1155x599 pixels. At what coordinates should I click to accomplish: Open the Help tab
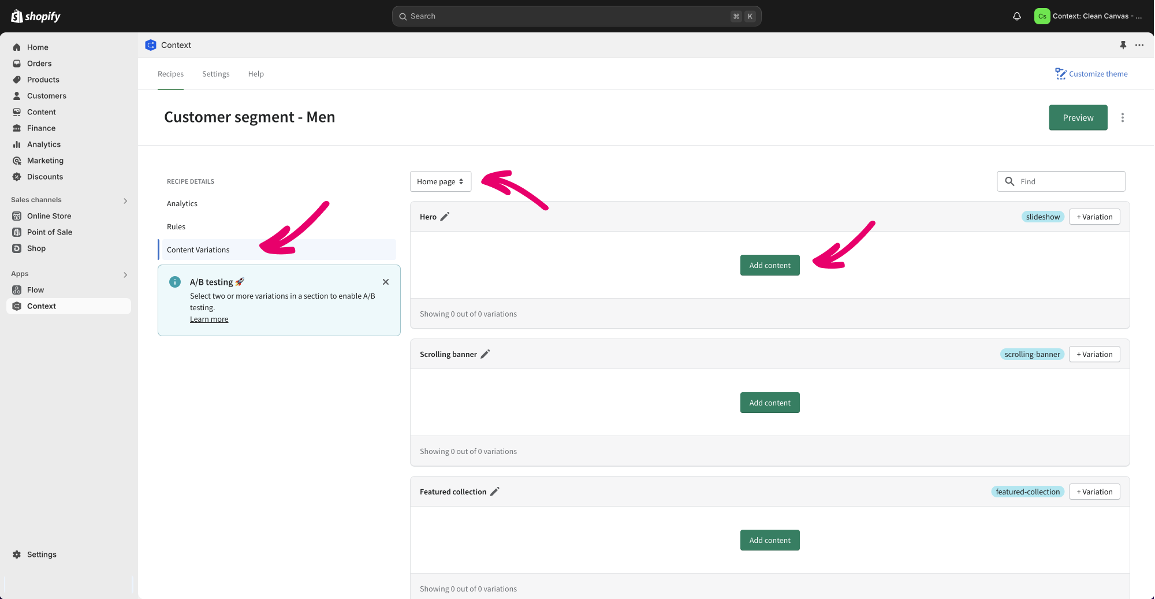point(256,74)
